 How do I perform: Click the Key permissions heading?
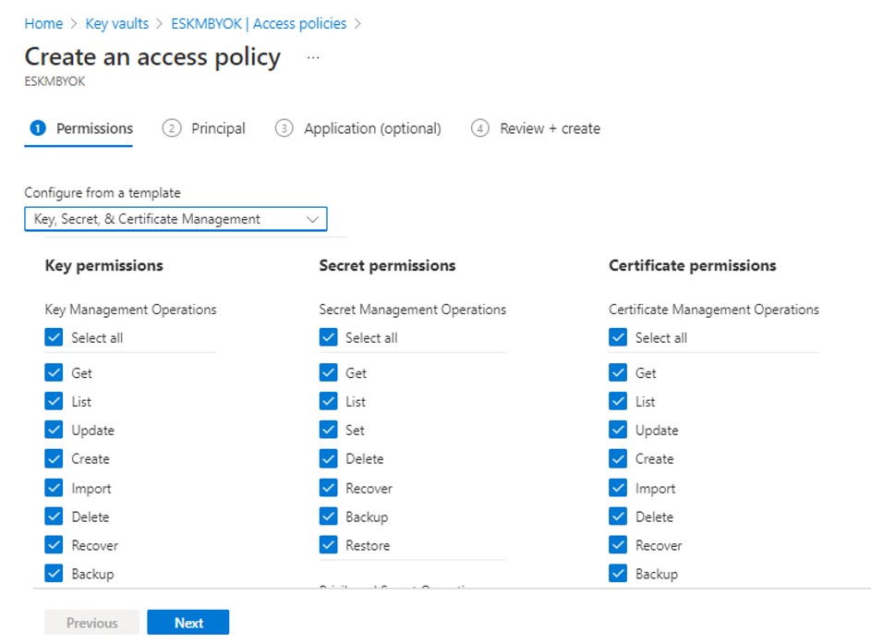click(103, 265)
